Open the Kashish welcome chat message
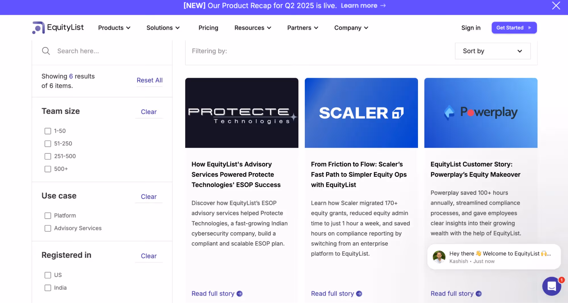The height and width of the screenshot is (303, 568). click(494, 257)
